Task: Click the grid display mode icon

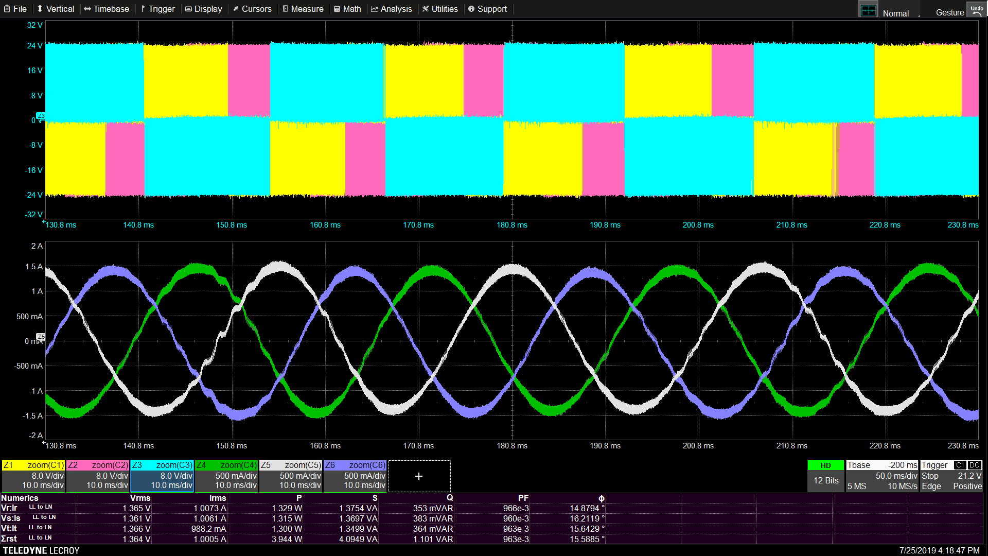Action: pos(869,10)
